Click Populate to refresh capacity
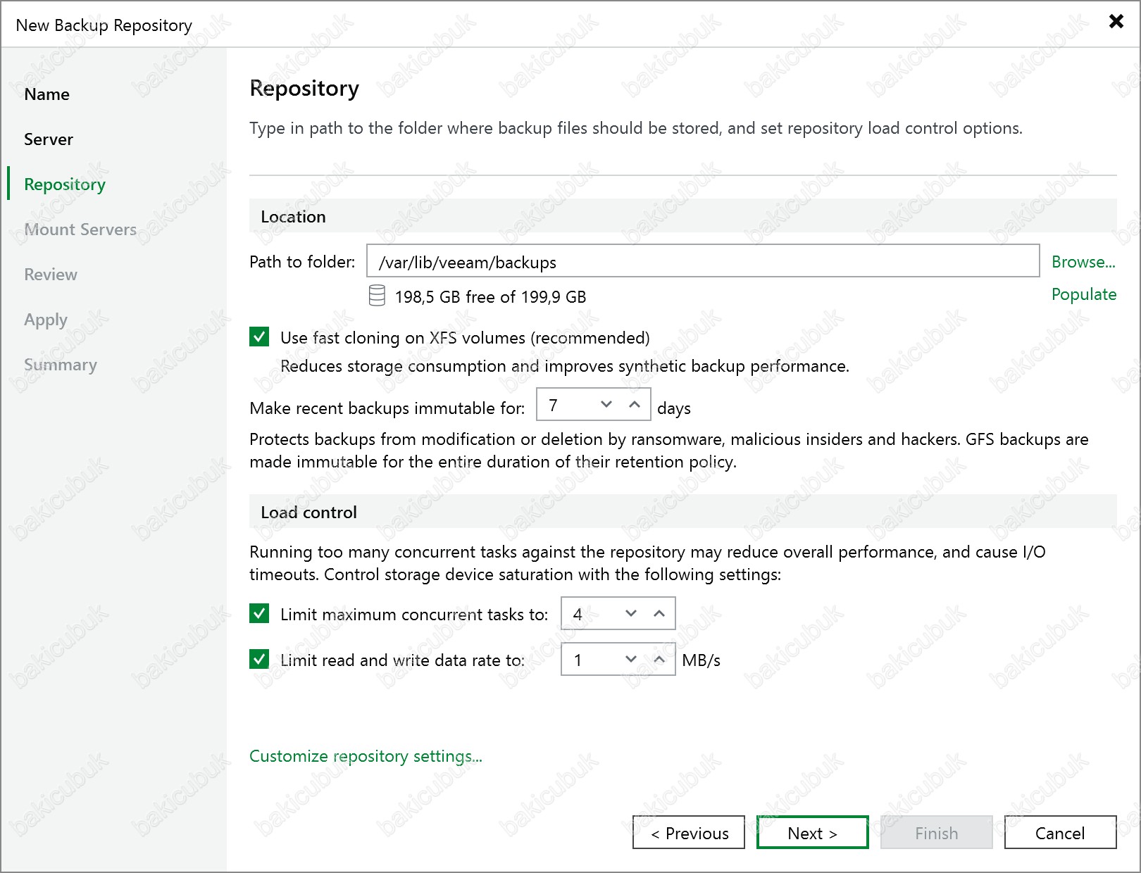 (1083, 294)
